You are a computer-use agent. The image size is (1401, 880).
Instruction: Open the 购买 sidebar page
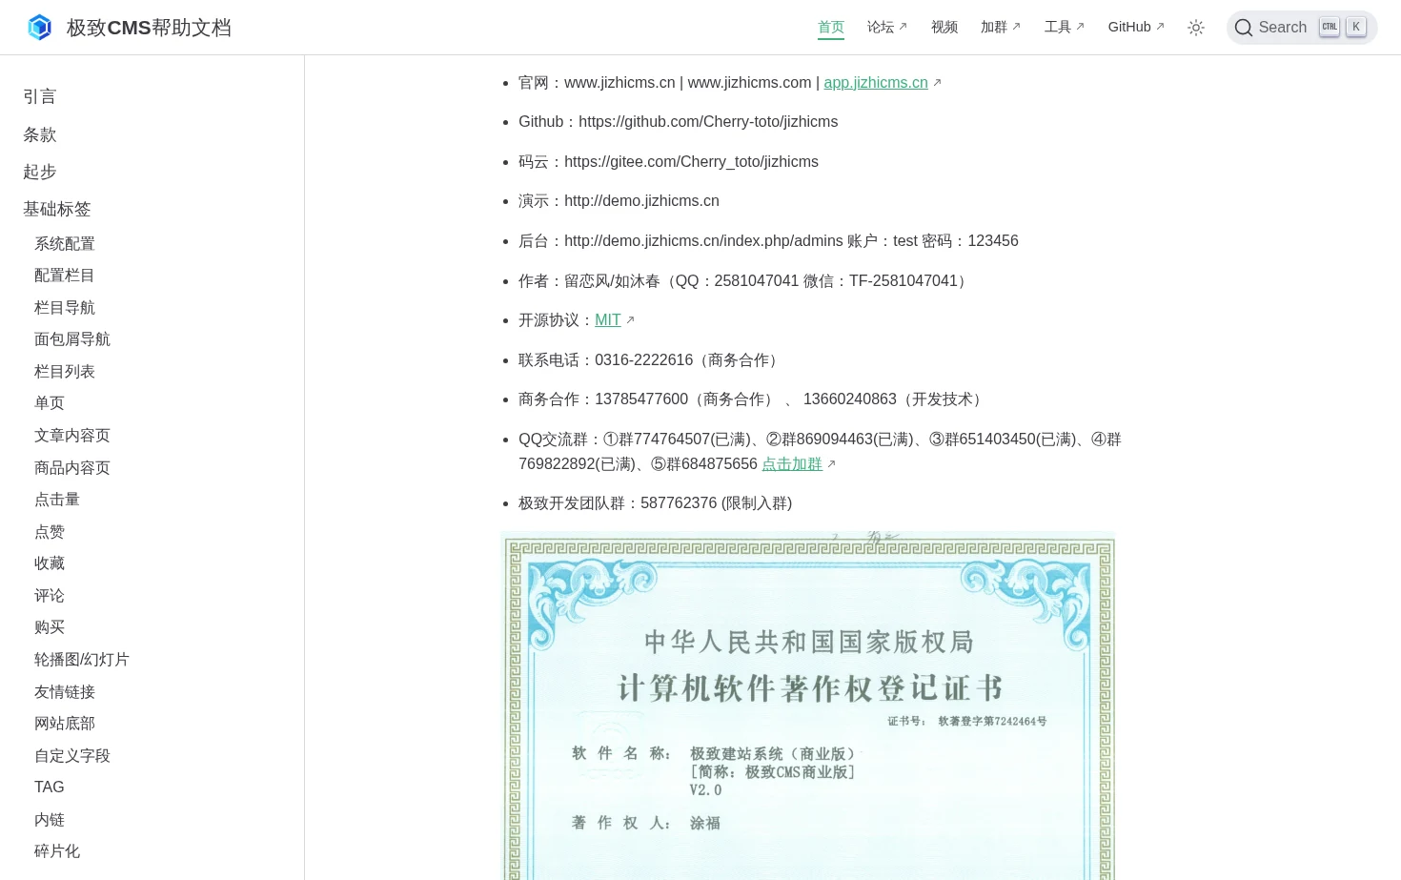pyautogui.click(x=50, y=627)
